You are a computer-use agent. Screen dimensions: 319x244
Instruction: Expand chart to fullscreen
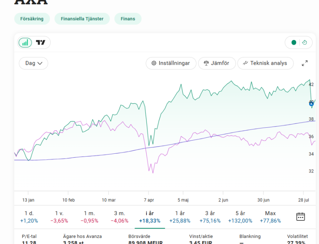pos(305,63)
